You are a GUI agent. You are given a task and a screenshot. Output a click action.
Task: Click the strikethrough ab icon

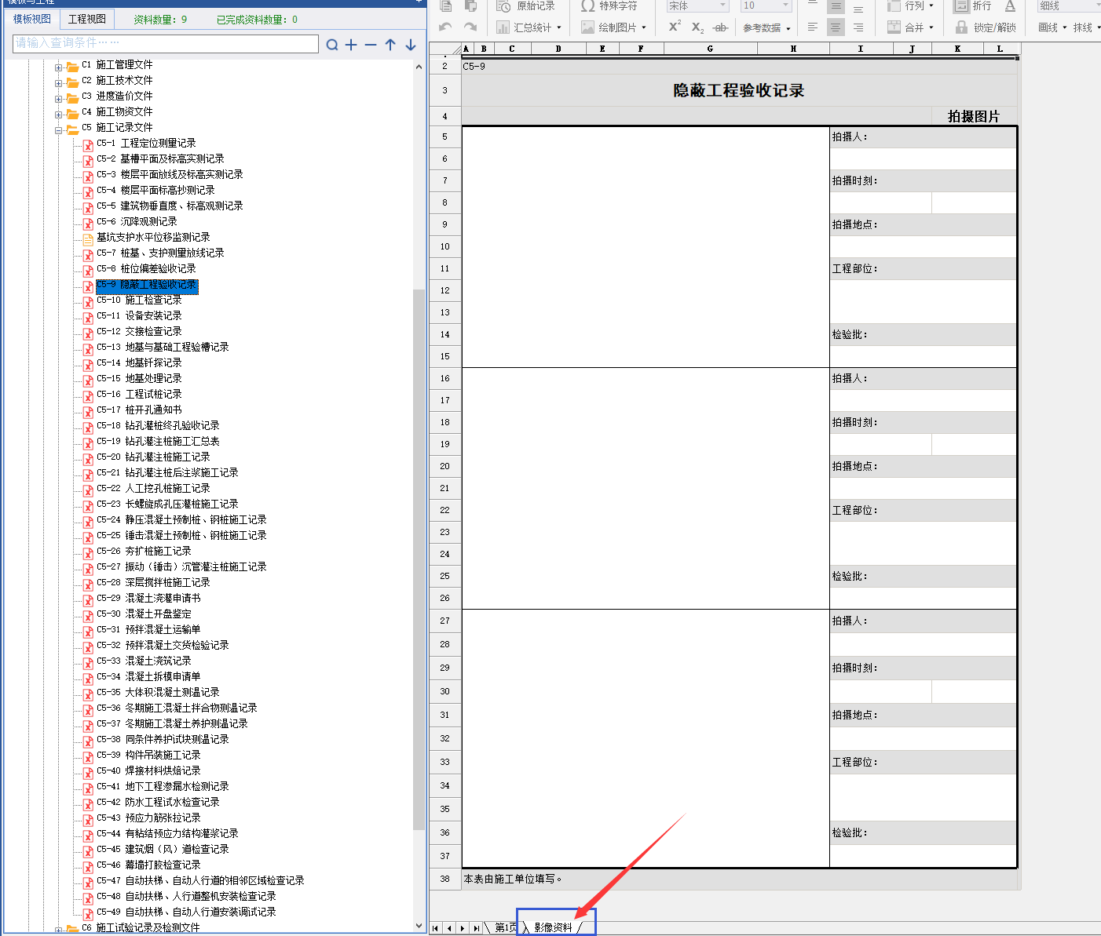[x=720, y=27]
